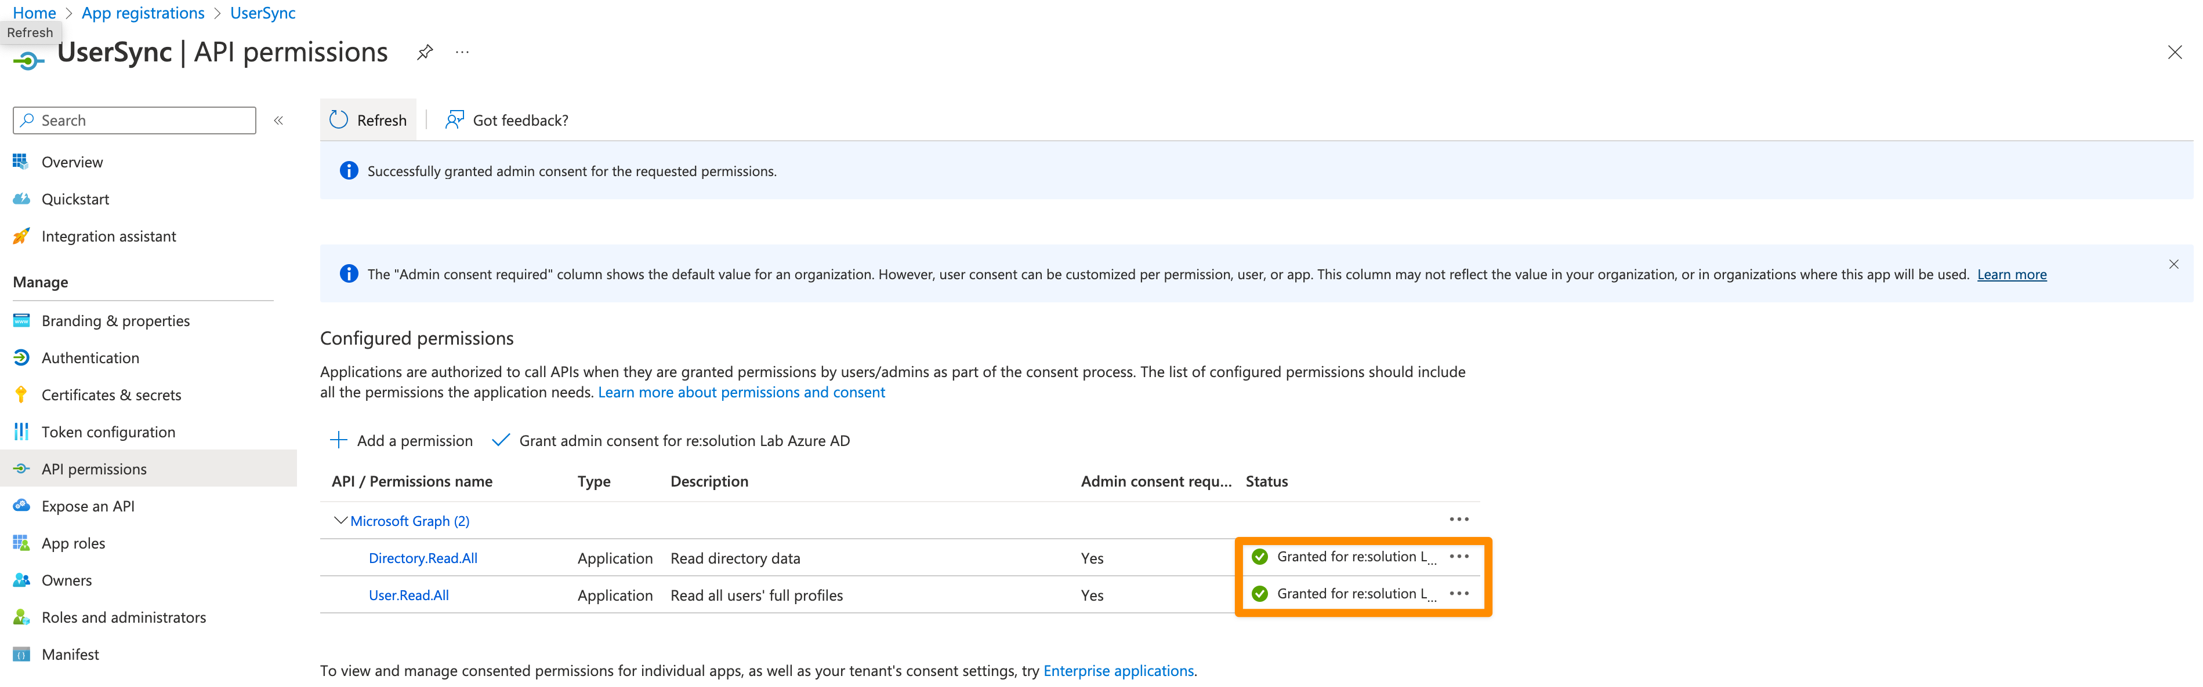This screenshot has width=2203, height=687.
Task: Pin the UserSync blade with pushpin icon
Action: click(x=425, y=52)
